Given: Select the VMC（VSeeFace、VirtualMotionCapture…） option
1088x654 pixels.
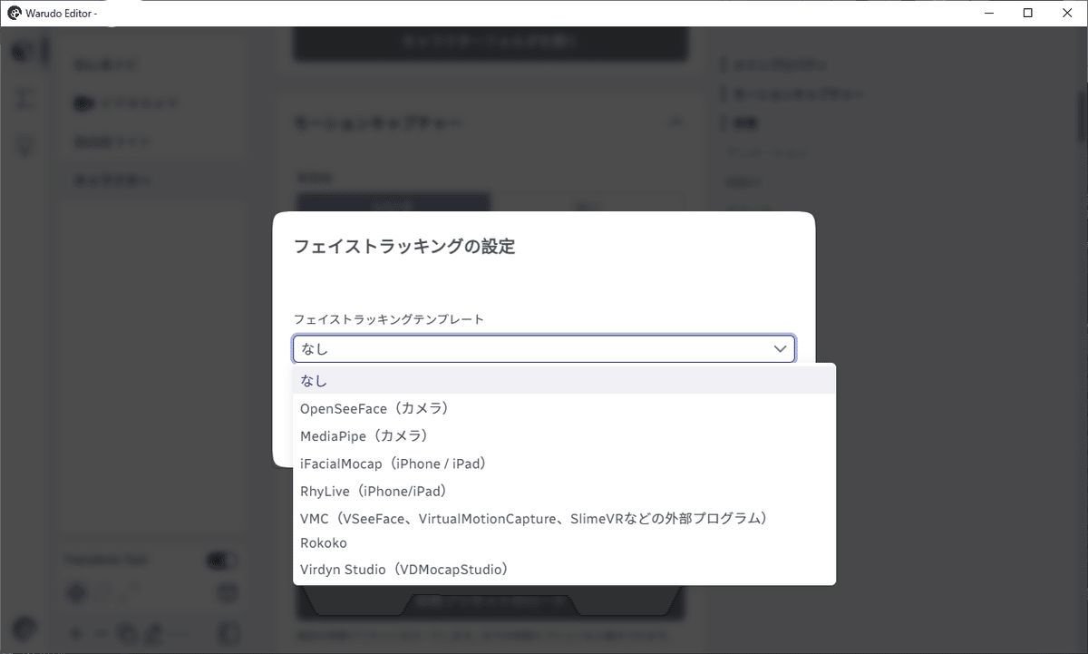Looking at the screenshot, I should click(x=564, y=519).
